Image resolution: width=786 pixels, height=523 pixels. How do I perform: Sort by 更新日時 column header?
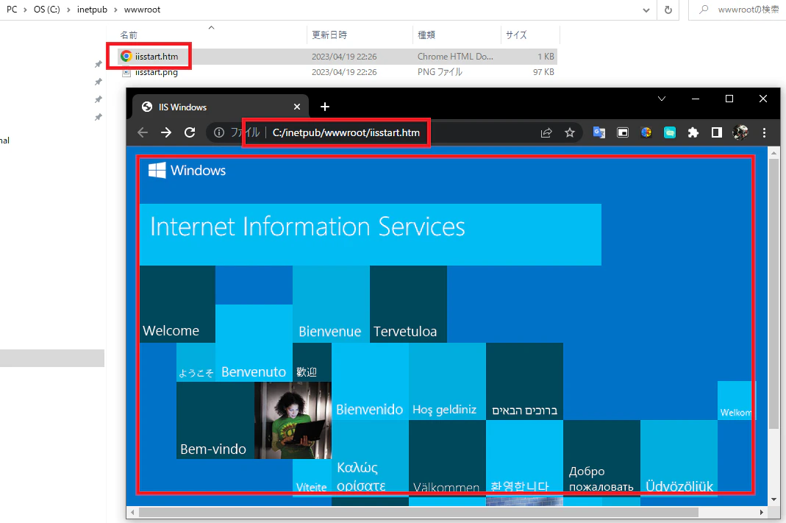point(329,35)
